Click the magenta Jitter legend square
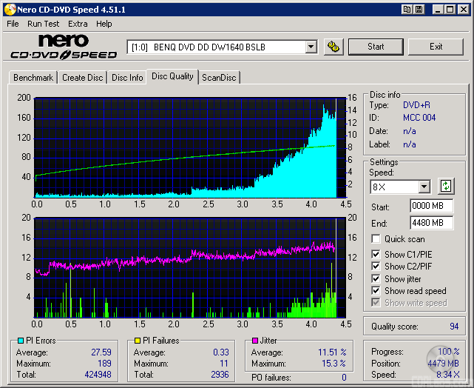Screen dimensions: 474x388 [x=254, y=341]
